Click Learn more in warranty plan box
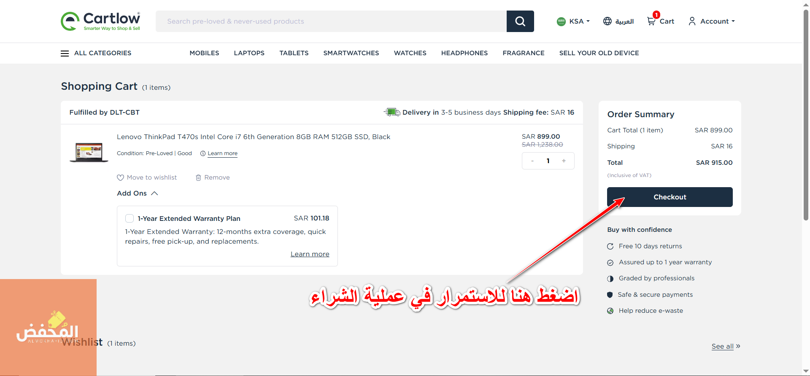This screenshot has width=810, height=376. click(x=310, y=254)
